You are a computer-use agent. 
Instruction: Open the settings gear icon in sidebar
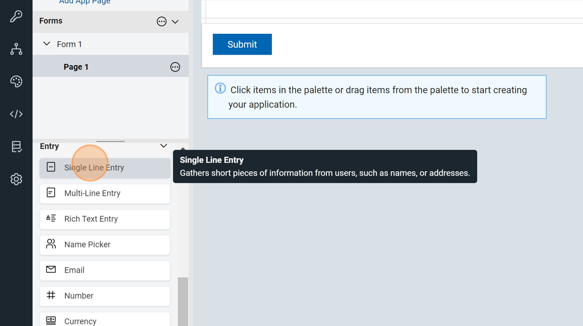[x=16, y=179]
